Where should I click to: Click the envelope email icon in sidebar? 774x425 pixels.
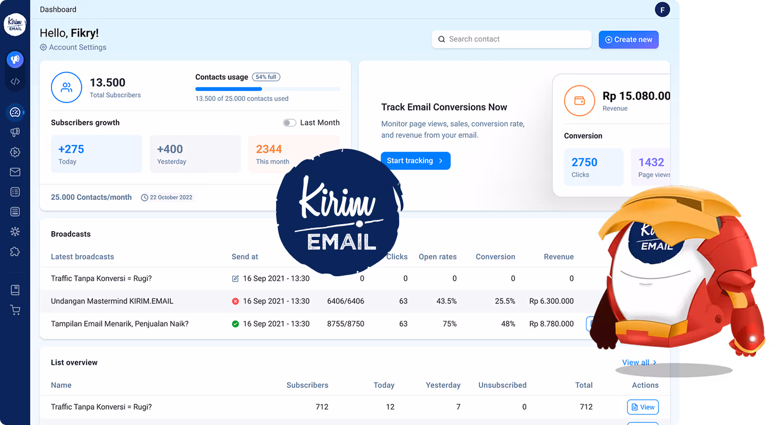click(x=15, y=172)
